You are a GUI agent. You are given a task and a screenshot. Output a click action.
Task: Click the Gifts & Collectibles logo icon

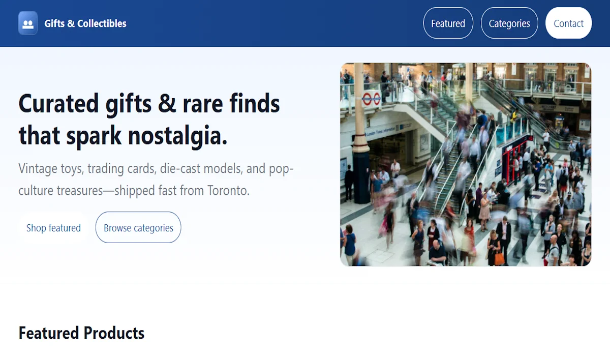tap(28, 23)
